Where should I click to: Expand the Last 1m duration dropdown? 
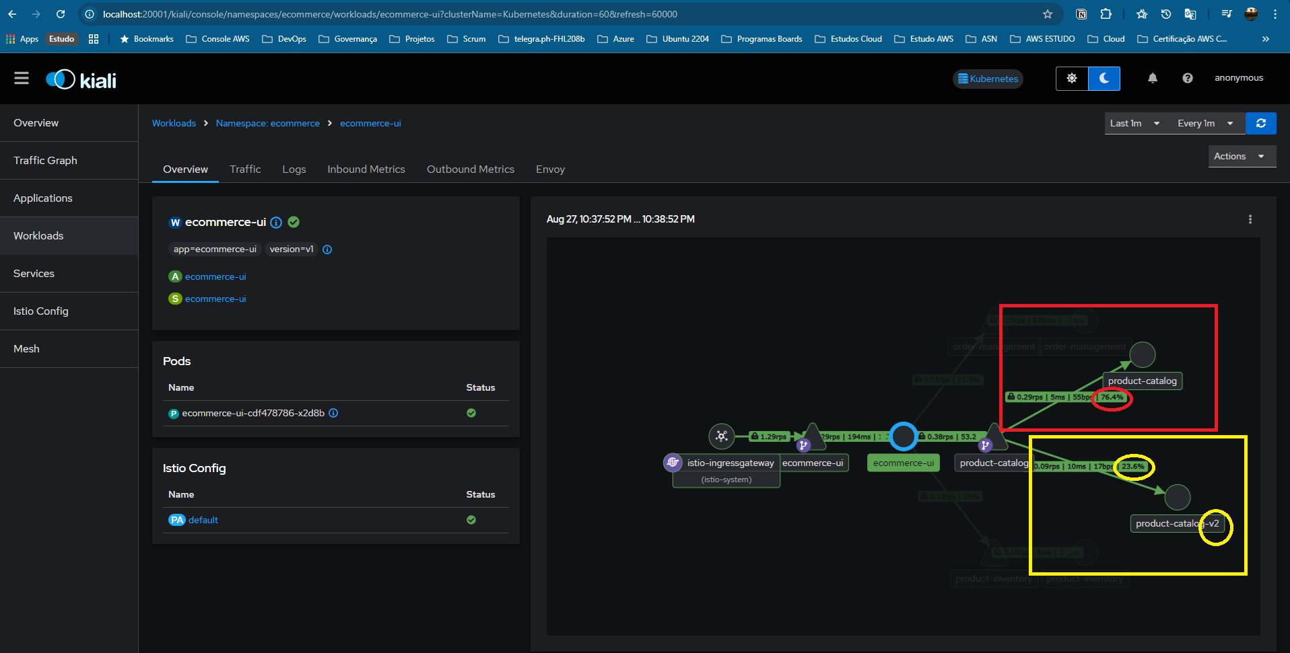click(1135, 123)
